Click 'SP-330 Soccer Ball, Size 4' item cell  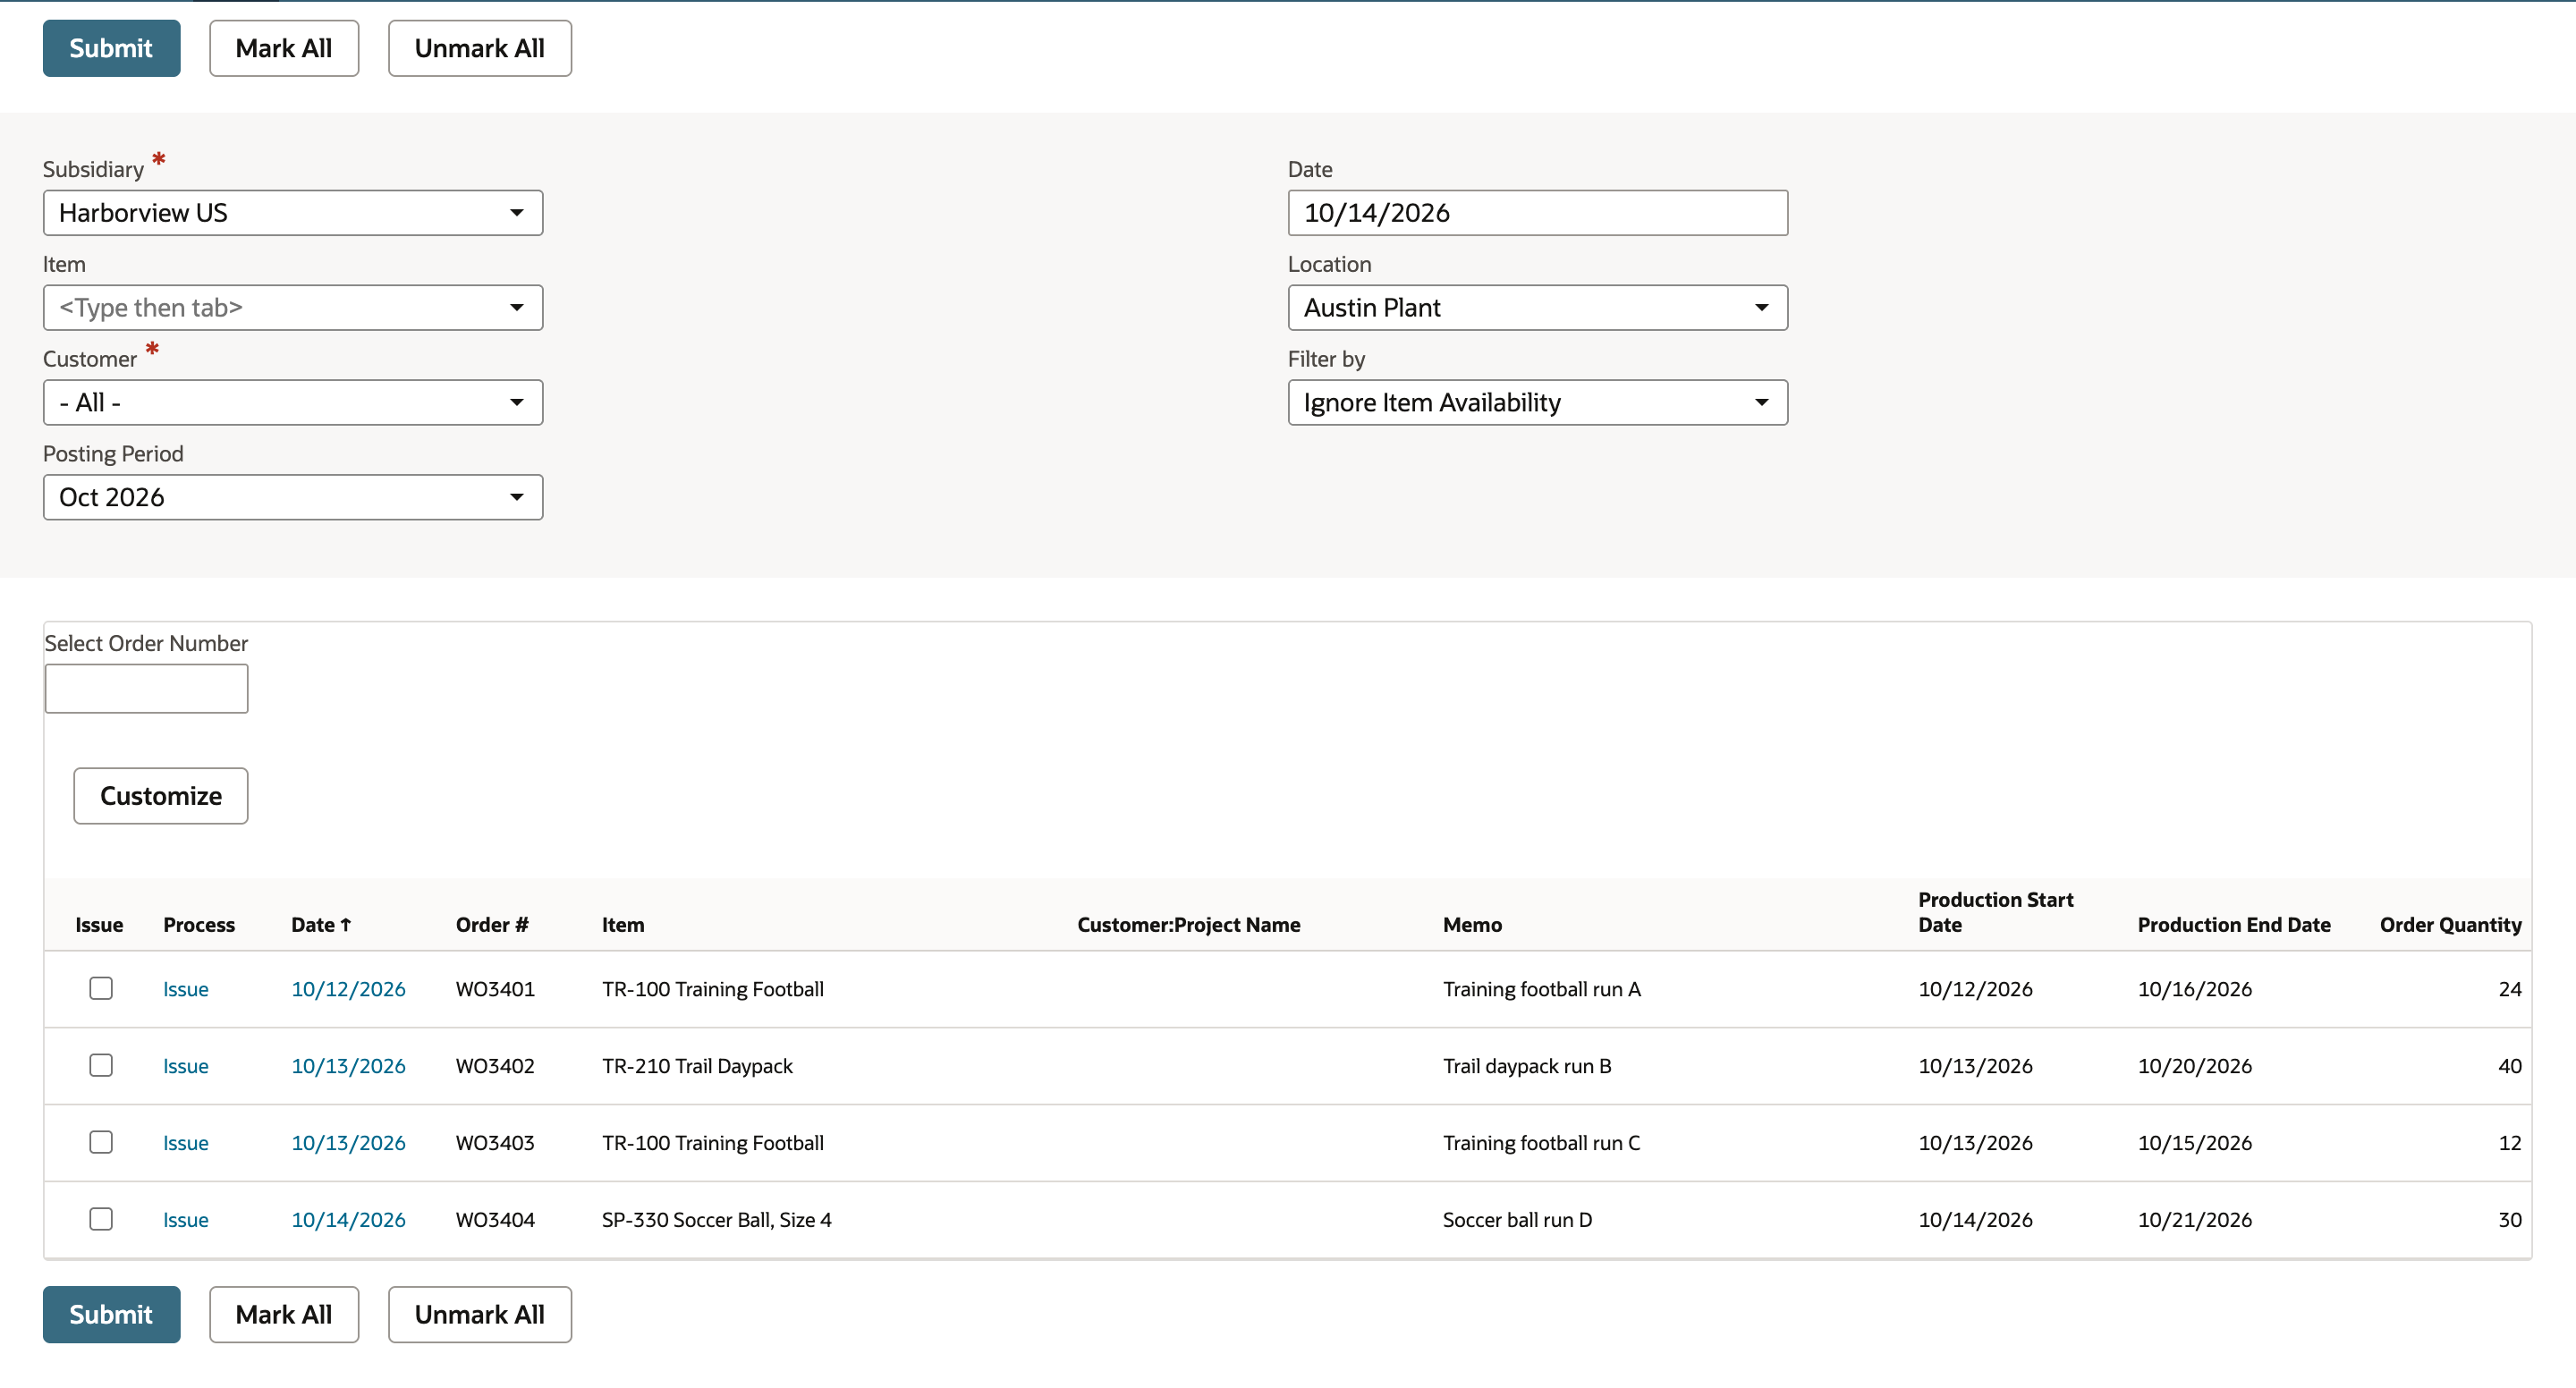point(716,1220)
